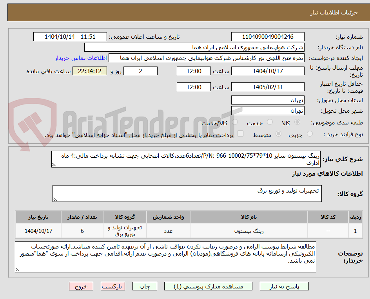Select the متوسط purchase type radio
Screen dimensions: 370x299
click(x=278, y=133)
